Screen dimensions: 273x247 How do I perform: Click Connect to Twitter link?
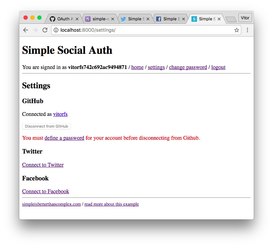click(x=43, y=165)
